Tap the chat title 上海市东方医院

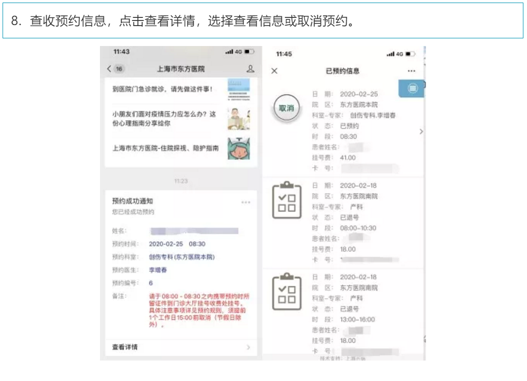pos(181,69)
